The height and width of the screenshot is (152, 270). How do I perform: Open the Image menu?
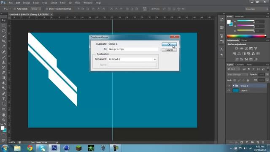click(x=26, y=3)
